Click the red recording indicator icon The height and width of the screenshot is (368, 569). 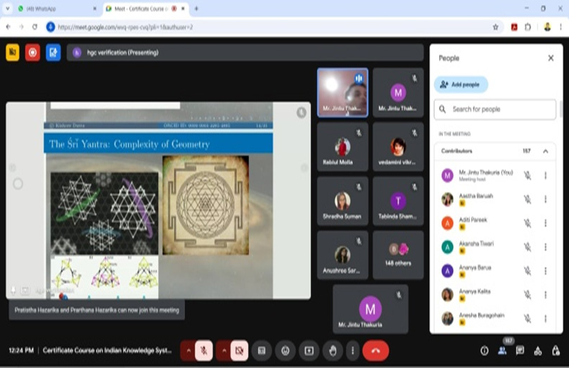coord(32,52)
